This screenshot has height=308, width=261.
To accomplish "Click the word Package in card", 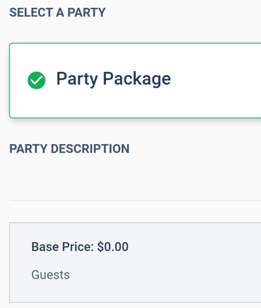I will click(137, 80).
